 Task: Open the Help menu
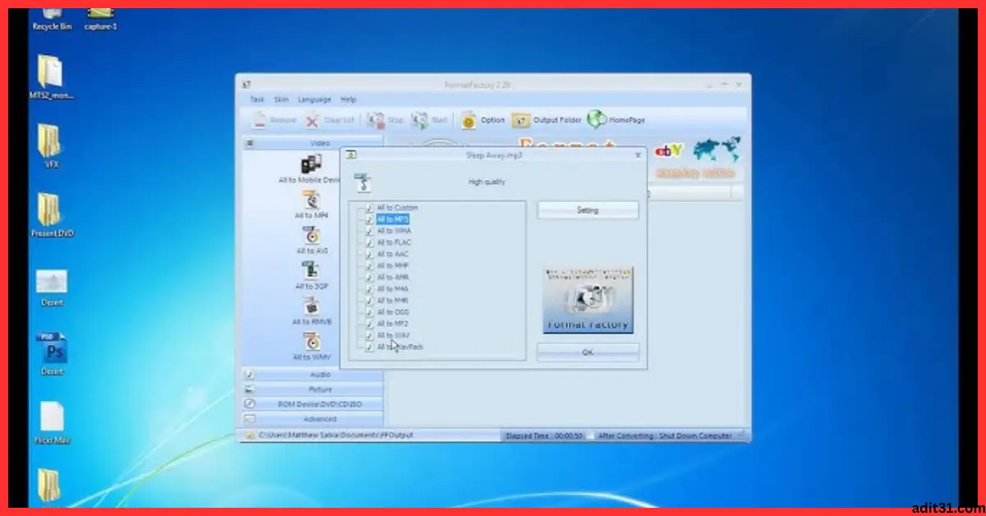pos(348,99)
